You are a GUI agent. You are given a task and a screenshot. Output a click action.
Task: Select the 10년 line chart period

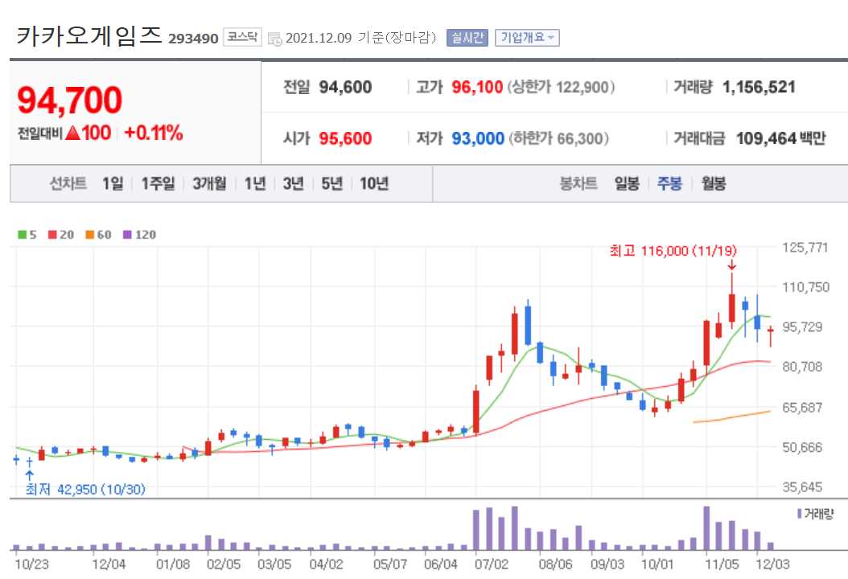click(374, 184)
